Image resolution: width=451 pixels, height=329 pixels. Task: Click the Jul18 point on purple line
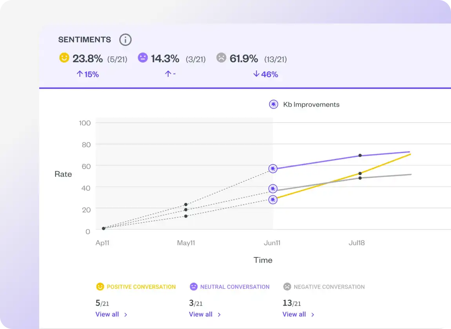360,155
